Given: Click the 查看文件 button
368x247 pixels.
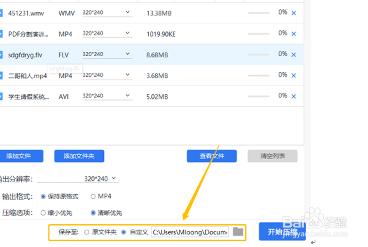Looking at the screenshot, I should [x=212, y=156].
